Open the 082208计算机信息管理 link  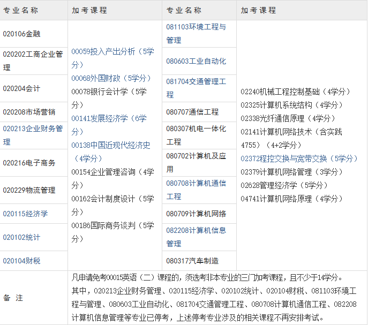pyautogui.click(x=196, y=230)
